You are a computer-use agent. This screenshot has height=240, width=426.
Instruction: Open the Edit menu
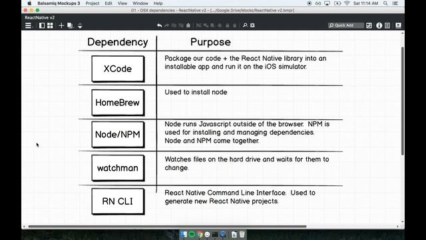(x=108, y=3)
